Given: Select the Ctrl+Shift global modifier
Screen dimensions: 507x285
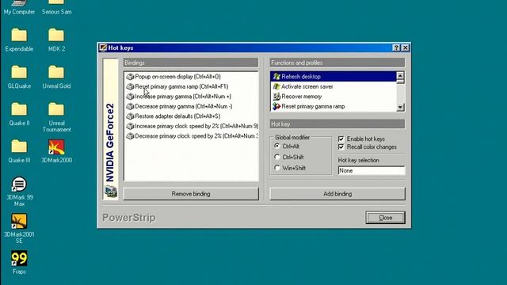Looking at the screenshot, I should (276, 157).
